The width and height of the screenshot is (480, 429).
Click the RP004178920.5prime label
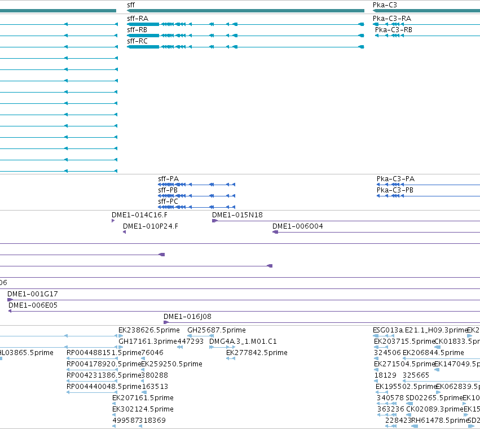point(104,364)
